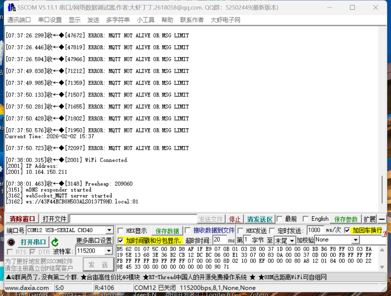Image resolution: width=391 pixels, height=296 pixels.
Task: Toggle the English language checkbox
Action: click(305, 219)
